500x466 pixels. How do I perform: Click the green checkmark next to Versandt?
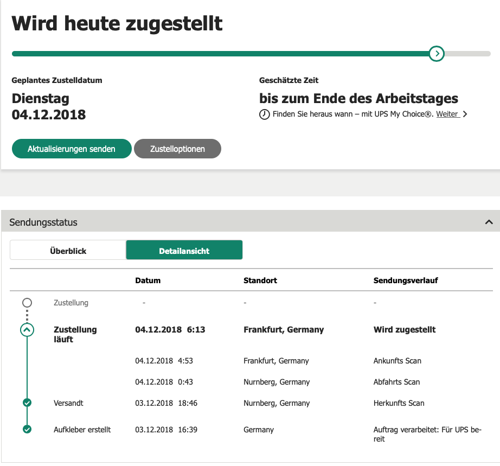tap(27, 403)
